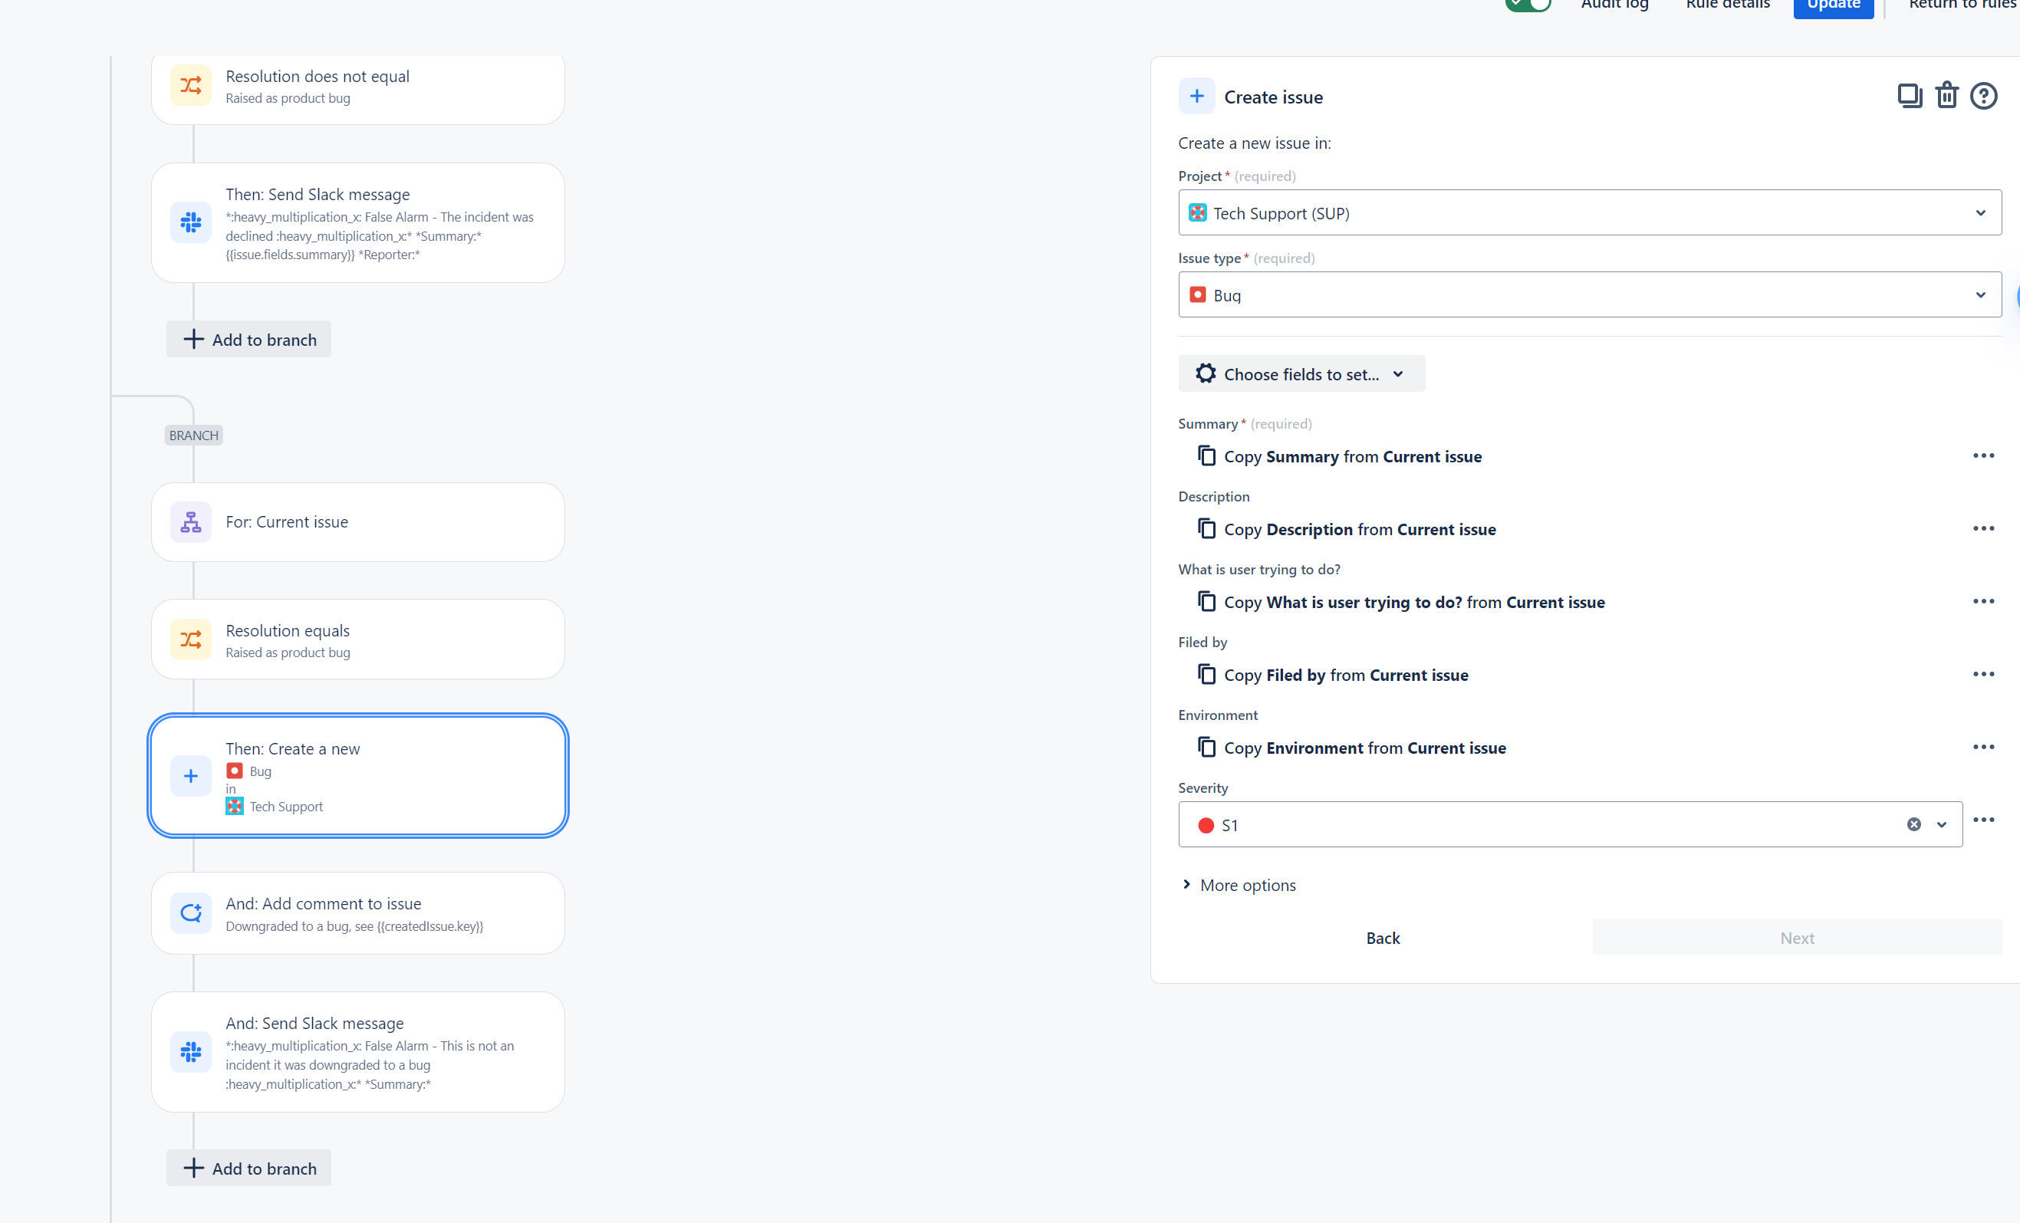This screenshot has width=2020, height=1223.
Task: Click the copy icon beside Copy Filed by
Action: (1207, 674)
